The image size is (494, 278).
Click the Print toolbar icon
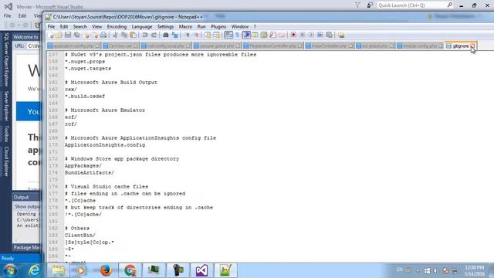(x=103, y=35)
